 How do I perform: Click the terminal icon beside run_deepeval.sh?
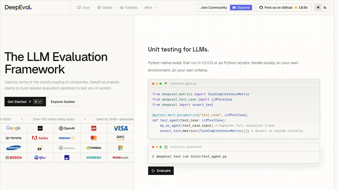[x=166, y=147]
